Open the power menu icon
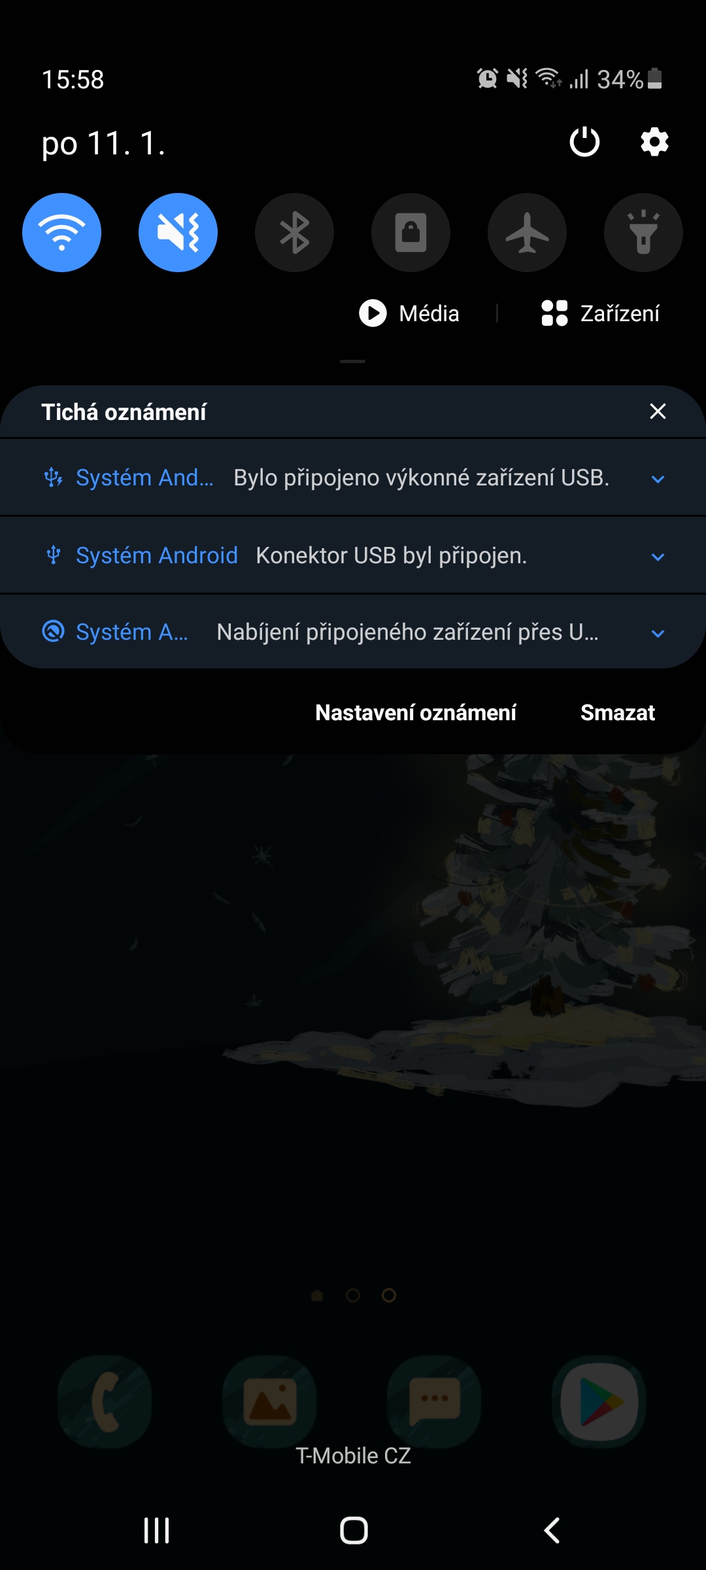706x1570 pixels. pos(584,142)
